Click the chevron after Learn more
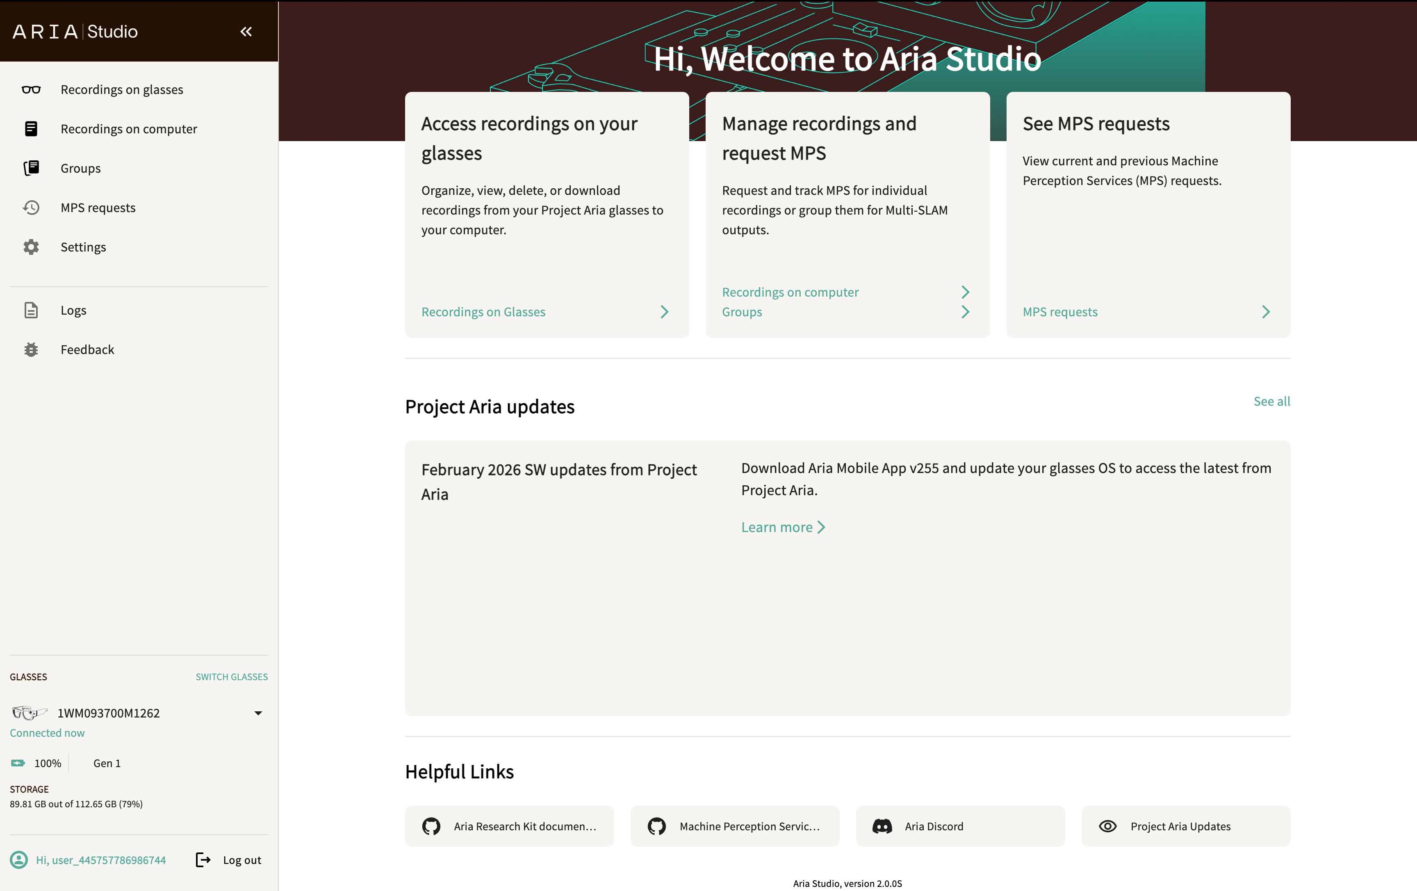The height and width of the screenshot is (891, 1417). (822, 527)
